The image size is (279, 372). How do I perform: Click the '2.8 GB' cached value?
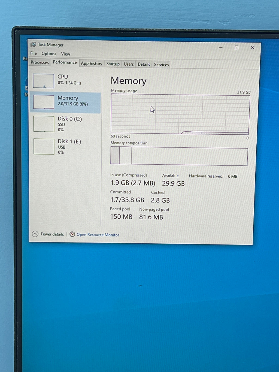click(160, 200)
